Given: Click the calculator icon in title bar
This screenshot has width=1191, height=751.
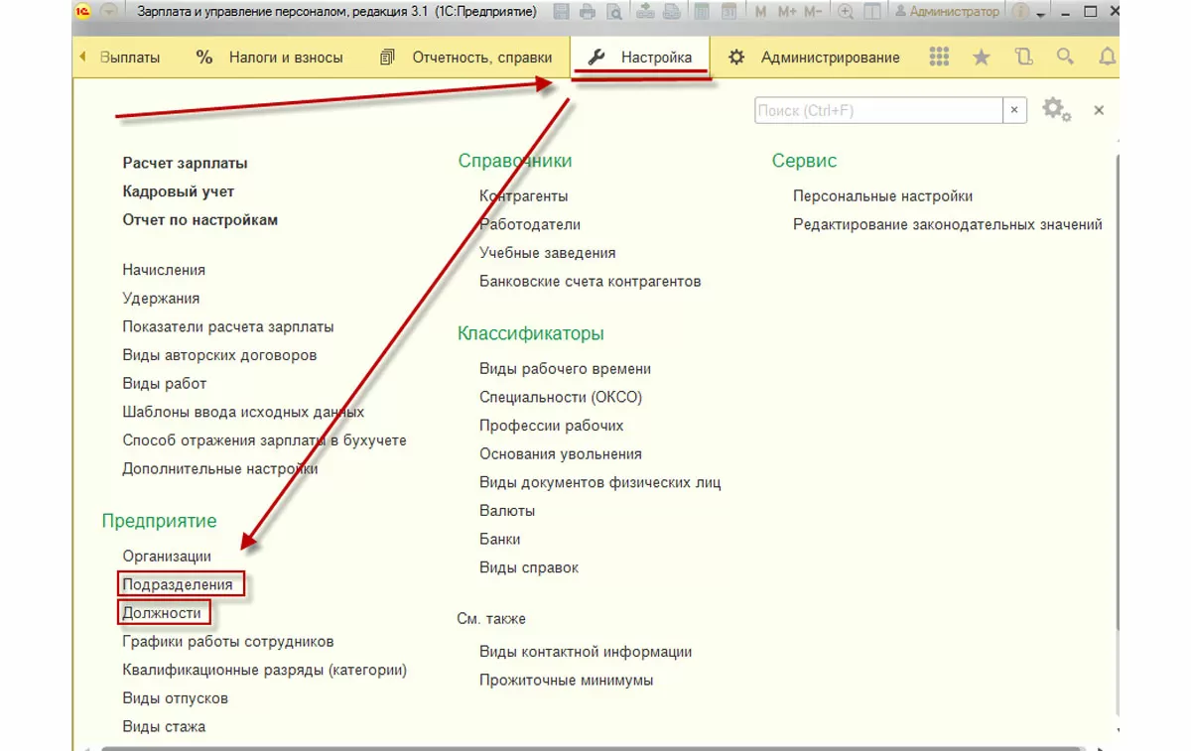Looking at the screenshot, I should coord(703,12).
